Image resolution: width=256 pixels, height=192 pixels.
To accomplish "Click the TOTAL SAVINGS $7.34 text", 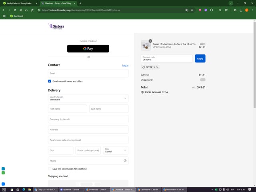I will tap(156, 92).
